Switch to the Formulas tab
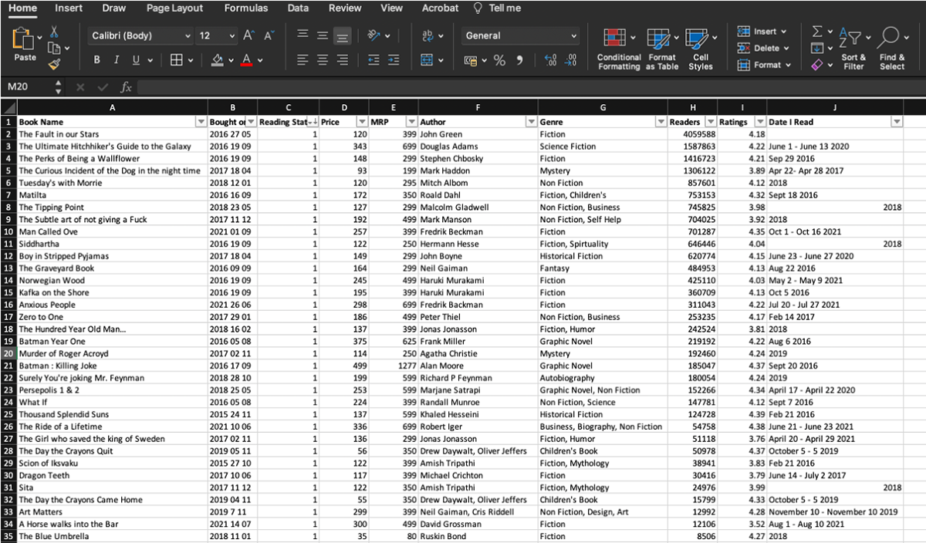The width and height of the screenshot is (926, 543). 246,8
